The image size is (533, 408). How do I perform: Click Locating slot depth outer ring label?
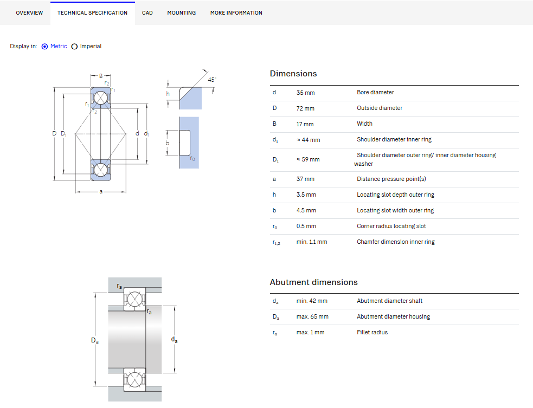[x=395, y=195]
